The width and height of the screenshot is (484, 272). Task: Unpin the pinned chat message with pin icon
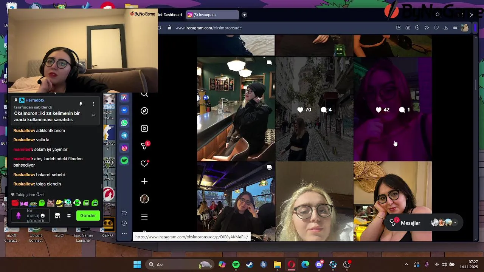point(81,104)
